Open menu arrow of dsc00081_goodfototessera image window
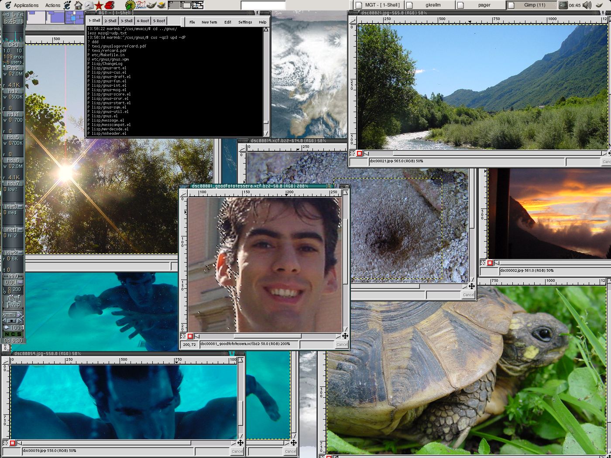The width and height of the screenshot is (611, 458). coord(183,192)
